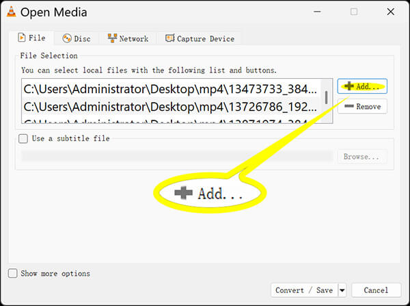Switch to the Disc tab
Screen dimensions: 410x306
tap(77, 39)
